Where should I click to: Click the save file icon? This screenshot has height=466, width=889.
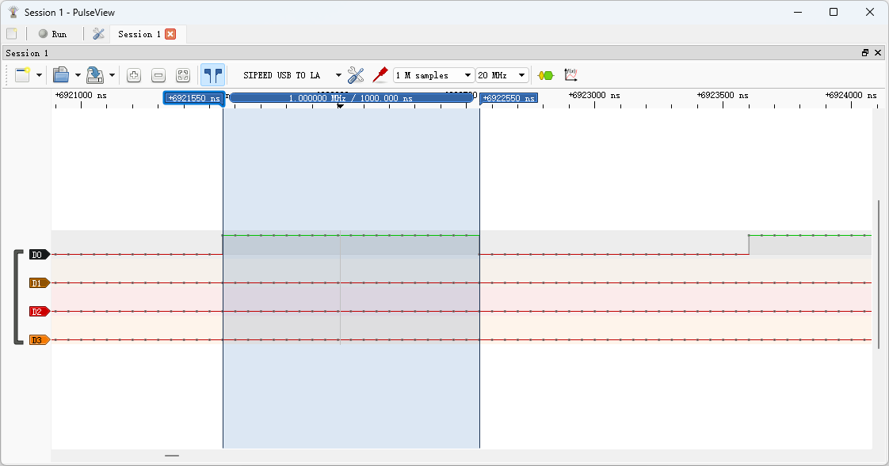pyautogui.click(x=95, y=75)
